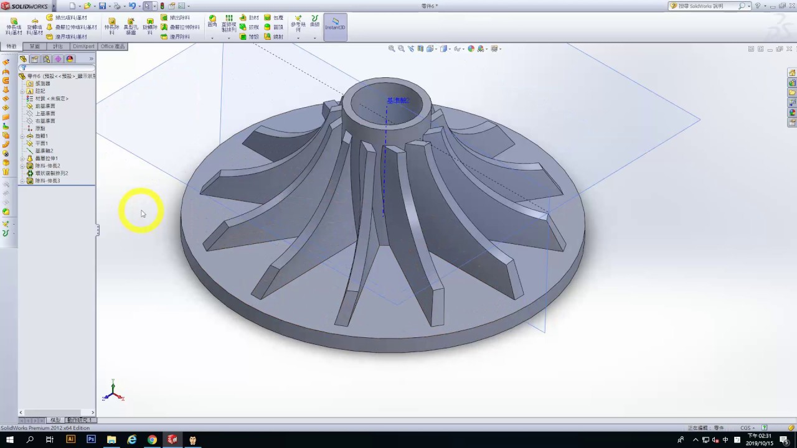Open the 參考幾何 reference geometry tool
The height and width of the screenshot is (448, 797).
point(298,24)
